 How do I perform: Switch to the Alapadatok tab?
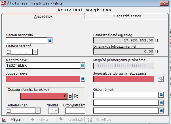pos(43,16)
